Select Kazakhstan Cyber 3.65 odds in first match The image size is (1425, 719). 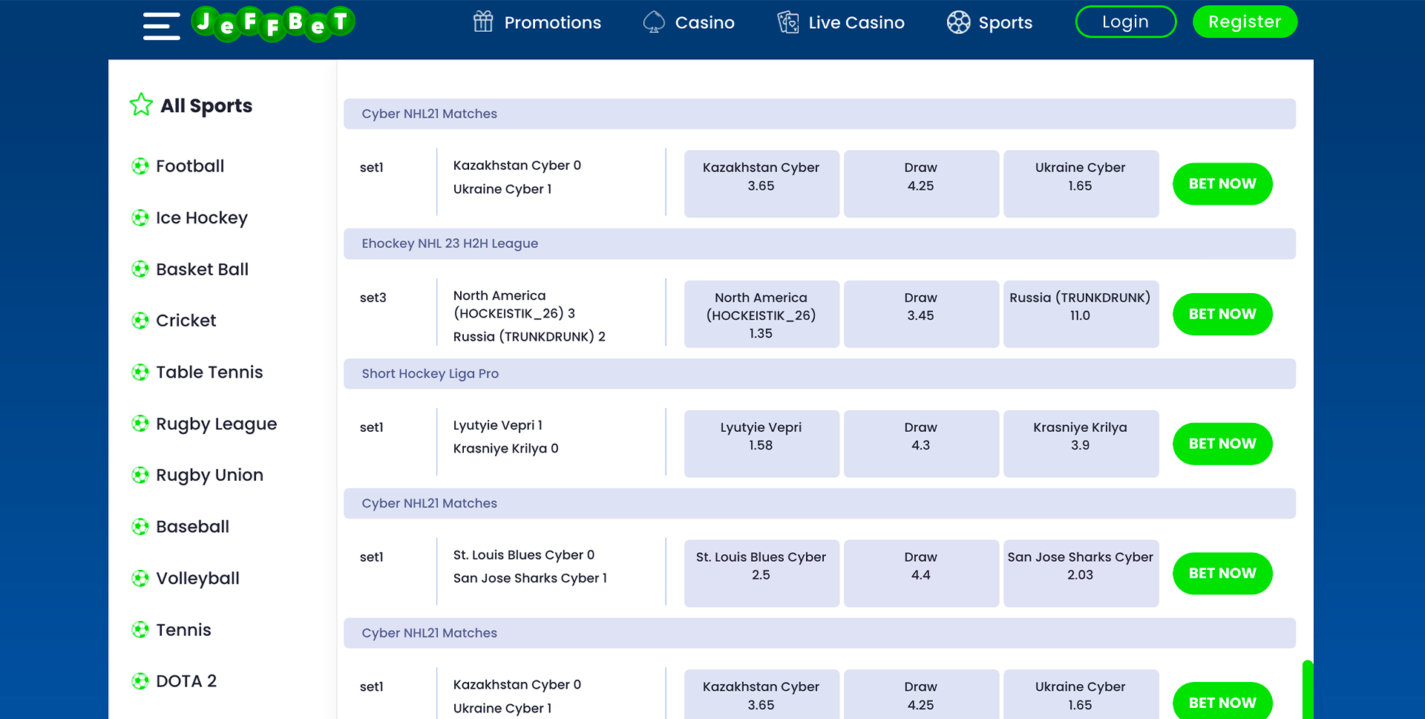coord(761,184)
